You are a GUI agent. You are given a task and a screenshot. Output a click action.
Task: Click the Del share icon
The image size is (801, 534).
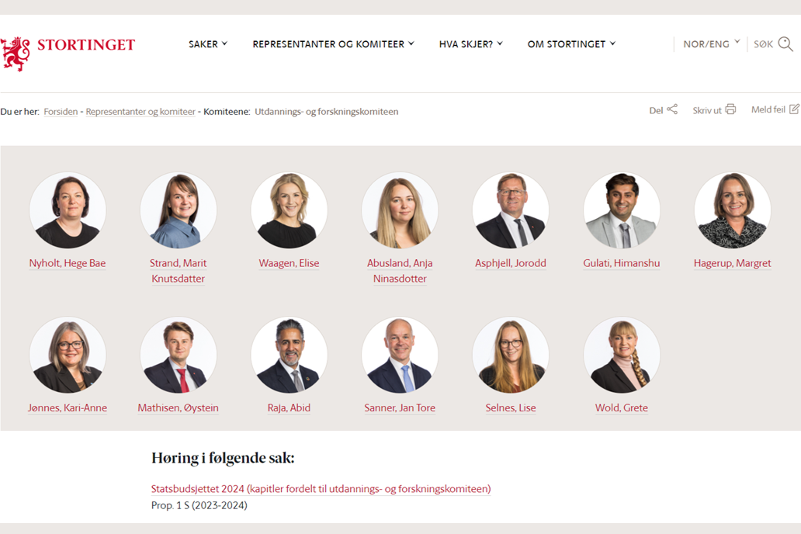tap(672, 109)
